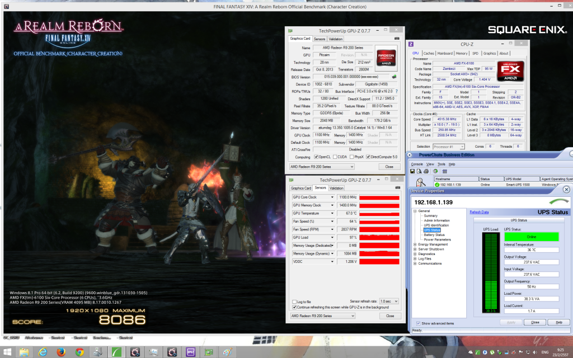Image resolution: width=573 pixels, height=358 pixels.
Task: Open GPU selector dropdown in GPU-Z Sensors window
Action: (323, 315)
